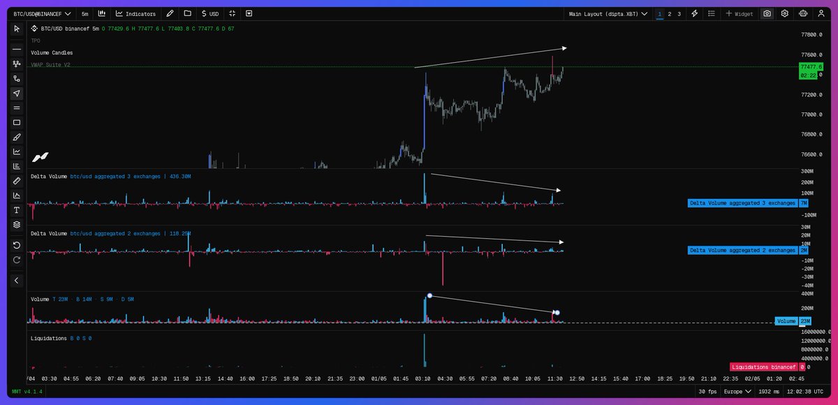Open the folder templates icon
The width and height of the screenshot is (838, 405).
[x=187, y=13]
